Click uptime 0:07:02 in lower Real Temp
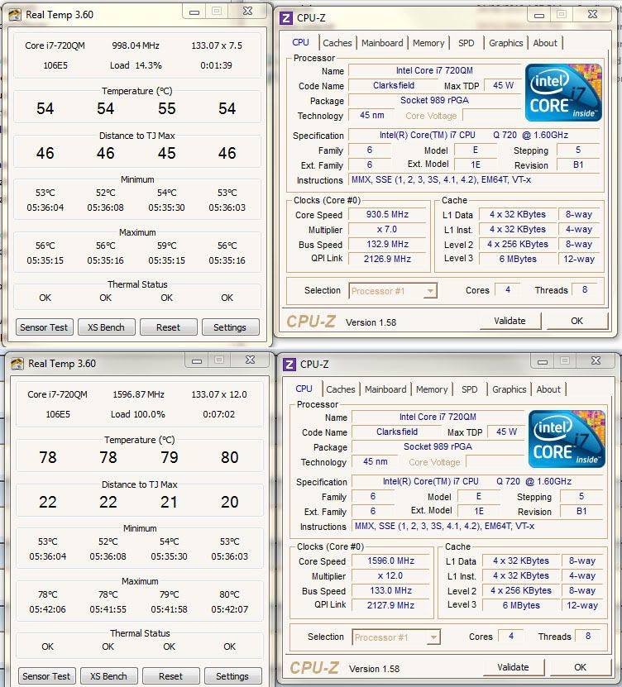Viewport: 622px width, 687px height. [x=218, y=414]
